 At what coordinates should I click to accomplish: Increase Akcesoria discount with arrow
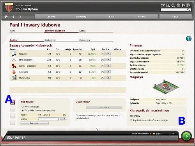[109, 72]
